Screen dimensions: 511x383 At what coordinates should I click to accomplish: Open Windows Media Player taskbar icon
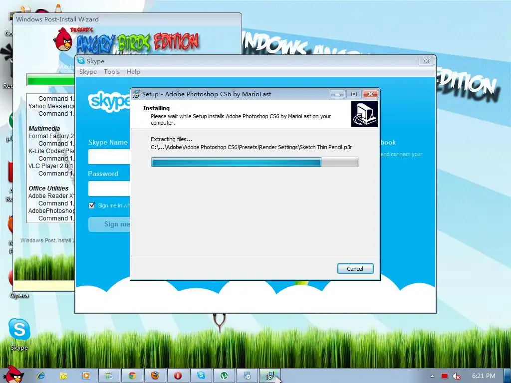(86, 376)
